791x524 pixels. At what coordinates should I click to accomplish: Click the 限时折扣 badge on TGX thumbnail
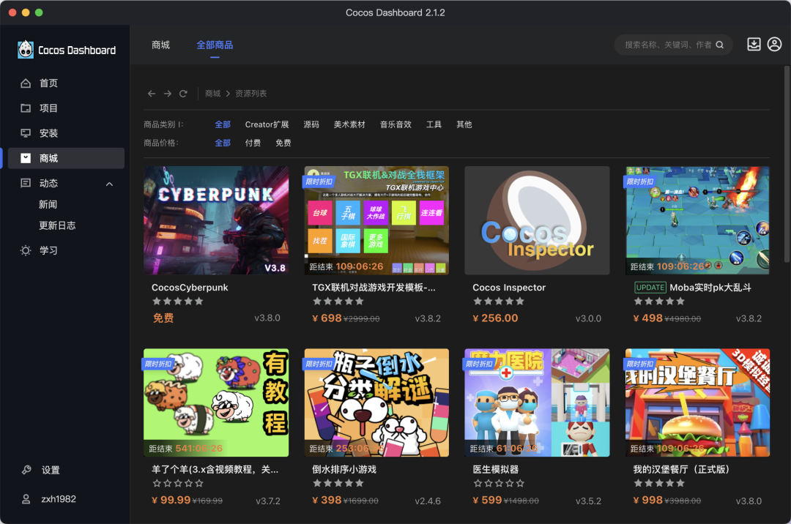(x=319, y=182)
